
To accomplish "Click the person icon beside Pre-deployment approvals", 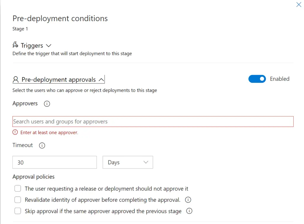I will click(16, 79).
